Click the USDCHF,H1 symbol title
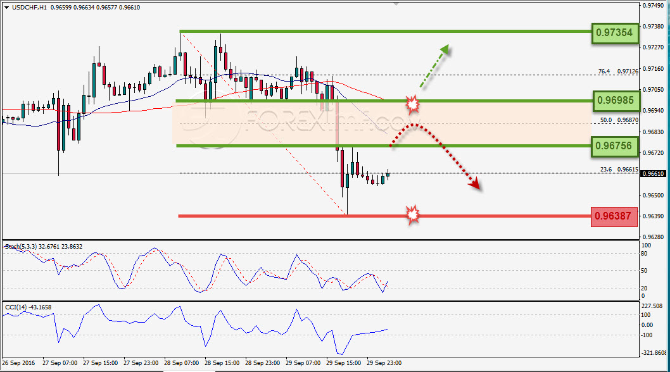 click(x=30, y=7)
